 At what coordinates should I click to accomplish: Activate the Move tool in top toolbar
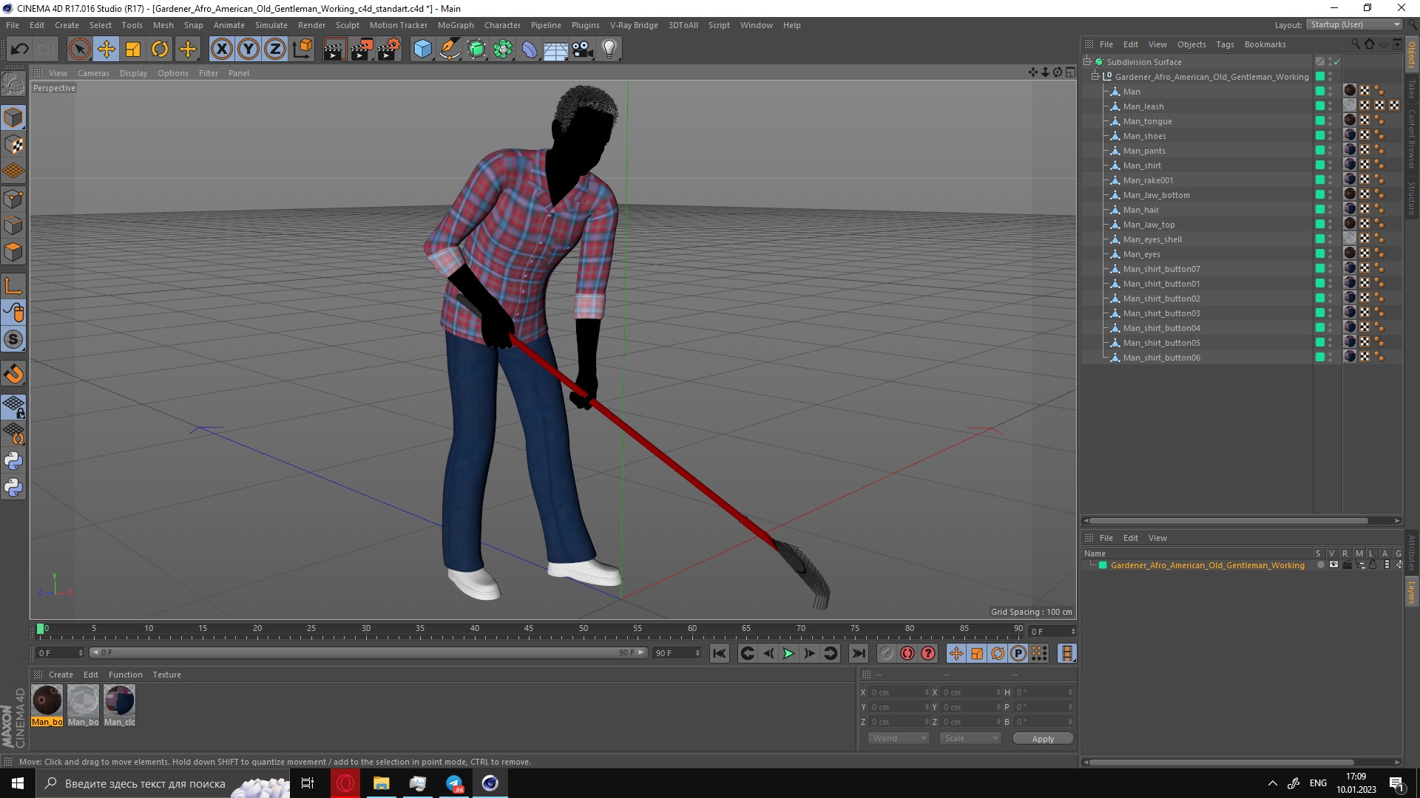point(106,50)
